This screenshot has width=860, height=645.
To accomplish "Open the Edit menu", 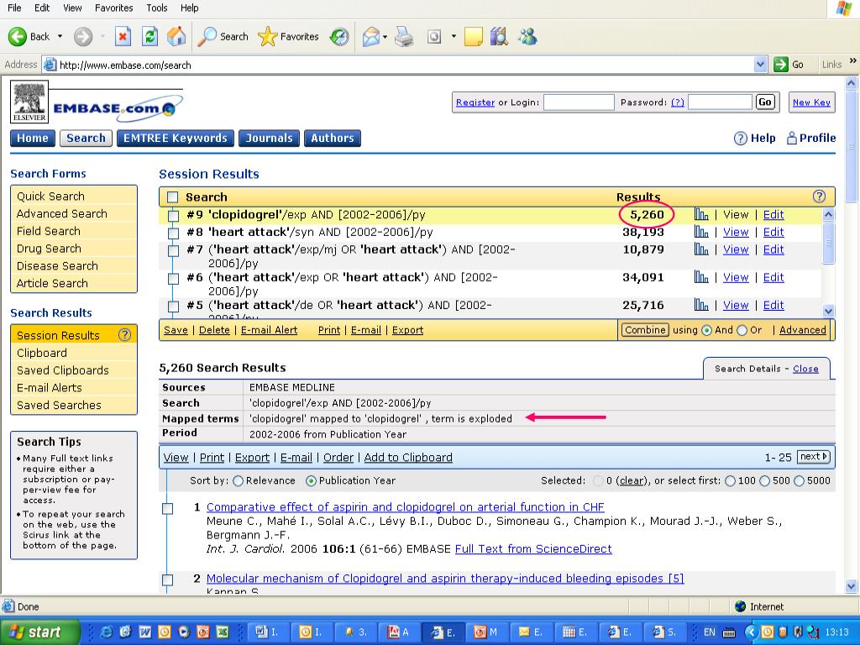I will click(42, 8).
